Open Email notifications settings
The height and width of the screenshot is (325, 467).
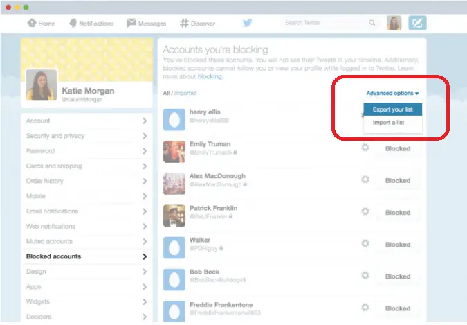pyautogui.click(x=86, y=211)
